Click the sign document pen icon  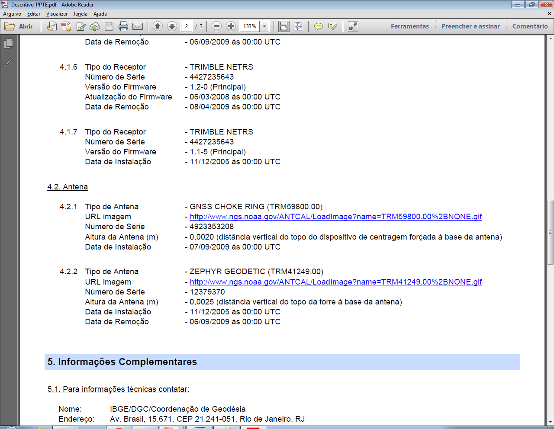(81, 26)
